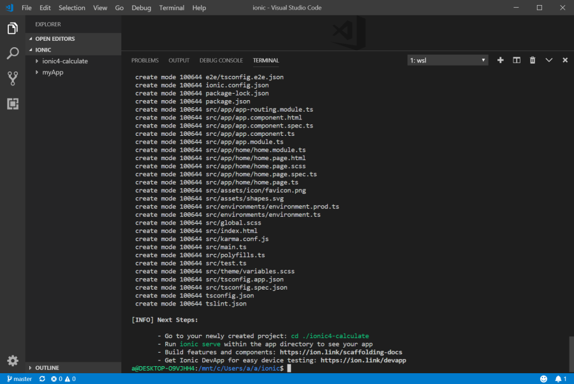Expand the Outline section

47,368
